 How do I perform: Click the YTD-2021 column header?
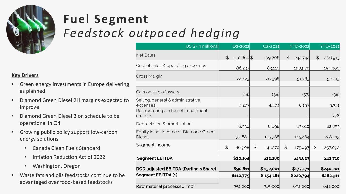pyautogui.click(x=330, y=46)
